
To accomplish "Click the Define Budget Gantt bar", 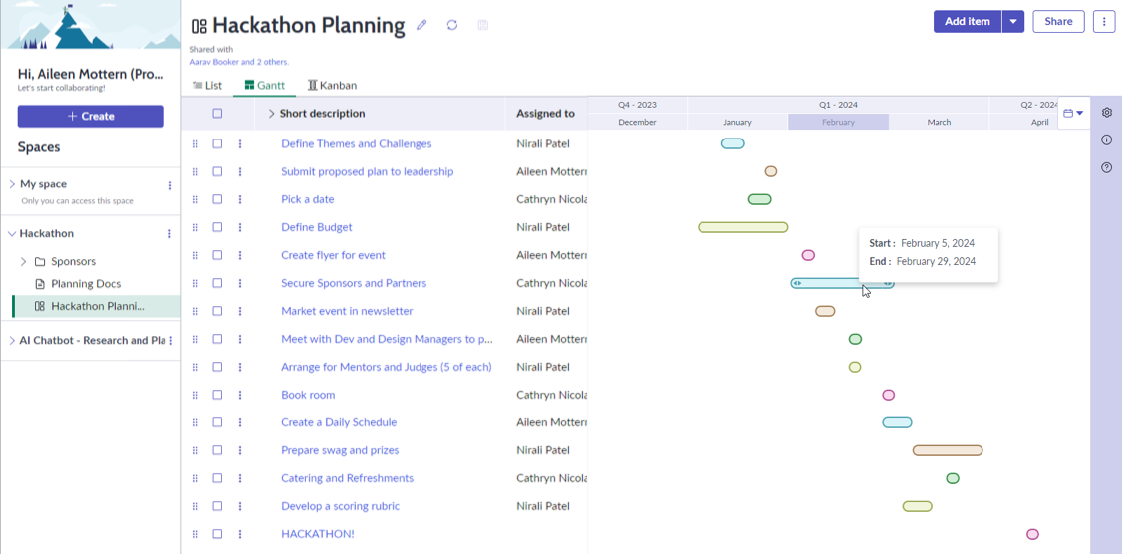I will 742,227.
